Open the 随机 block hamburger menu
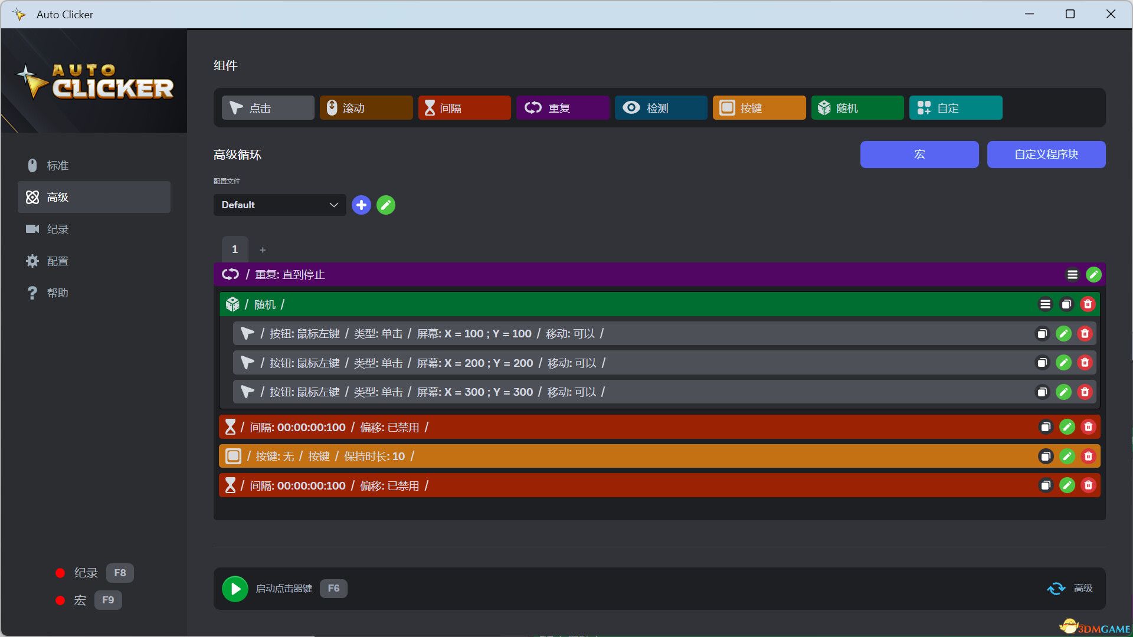The image size is (1133, 637). (1045, 304)
